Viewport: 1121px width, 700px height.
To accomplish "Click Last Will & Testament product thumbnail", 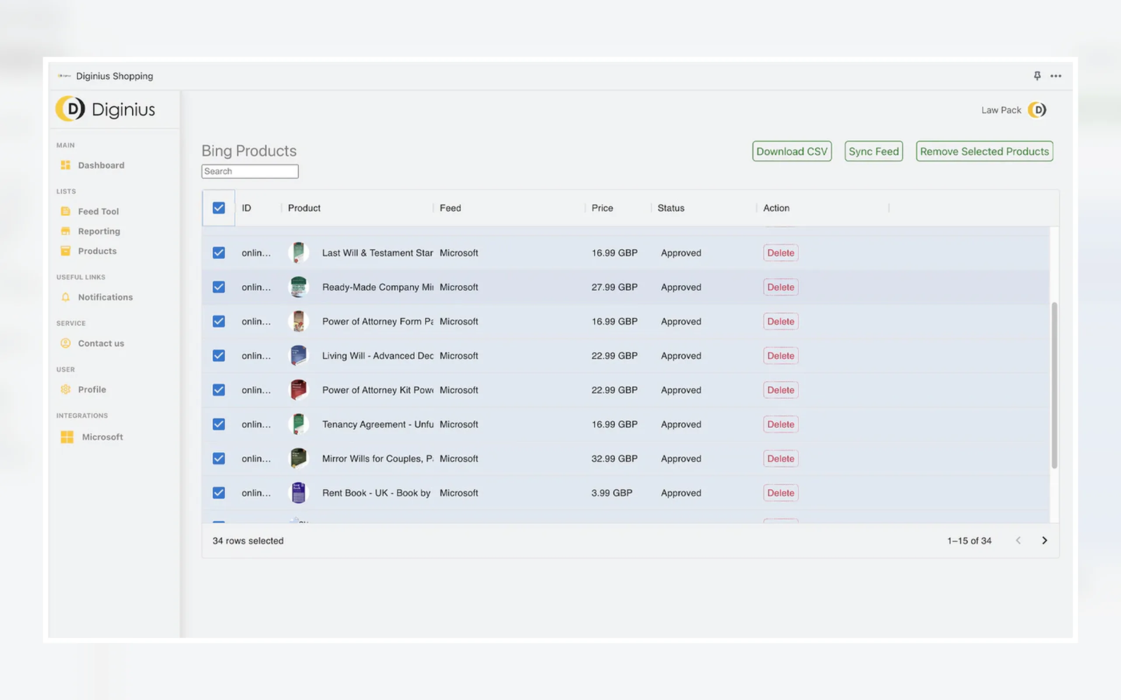I will click(298, 253).
